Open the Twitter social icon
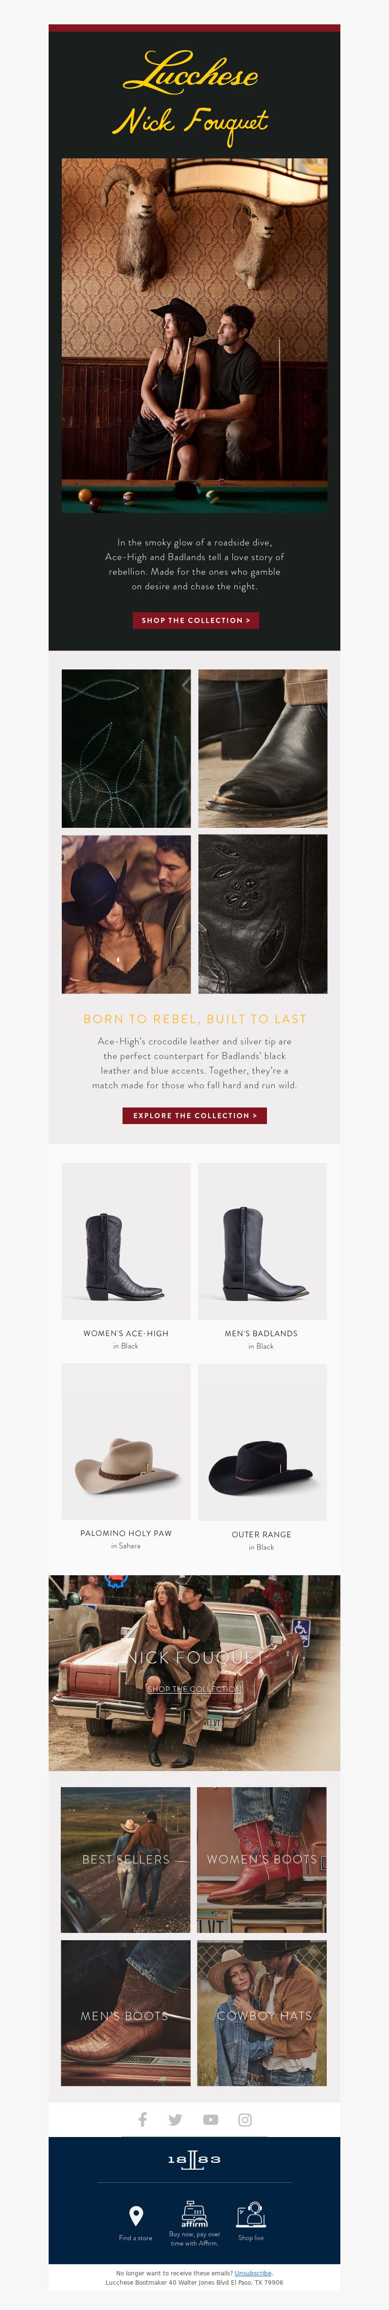This screenshot has height=2310, width=389. 175,2120
